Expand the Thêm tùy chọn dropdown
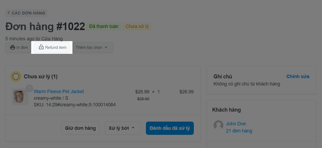The image size is (322, 148). point(91,47)
